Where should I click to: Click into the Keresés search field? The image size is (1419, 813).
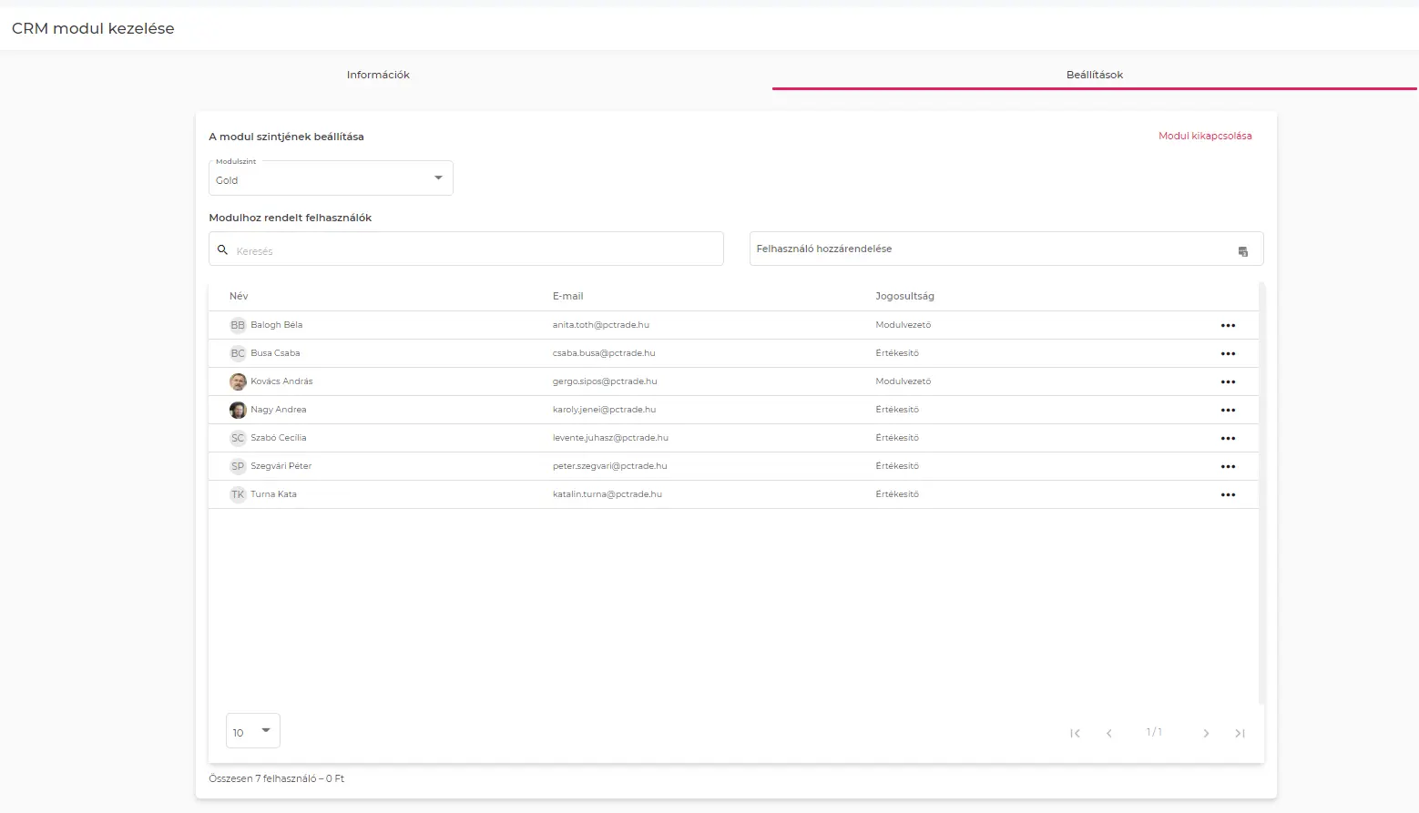coord(474,250)
